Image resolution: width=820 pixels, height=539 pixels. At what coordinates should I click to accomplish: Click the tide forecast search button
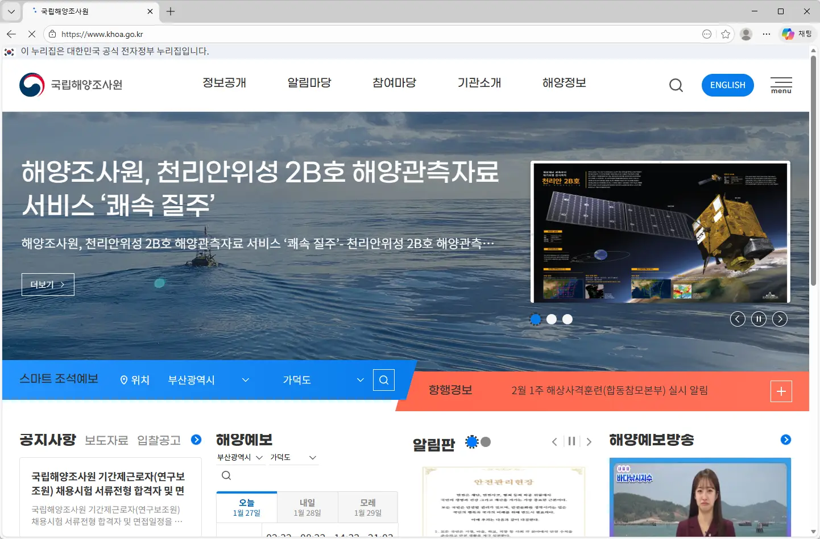(383, 380)
